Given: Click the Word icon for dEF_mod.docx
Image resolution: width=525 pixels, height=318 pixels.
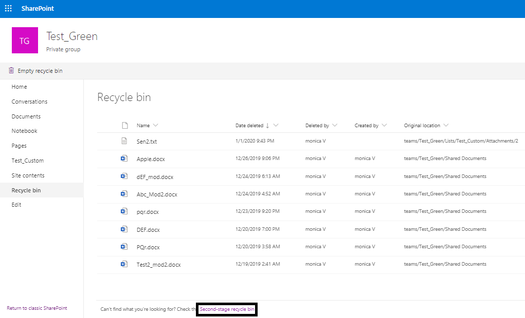Looking at the screenshot, I should (x=124, y=176).
